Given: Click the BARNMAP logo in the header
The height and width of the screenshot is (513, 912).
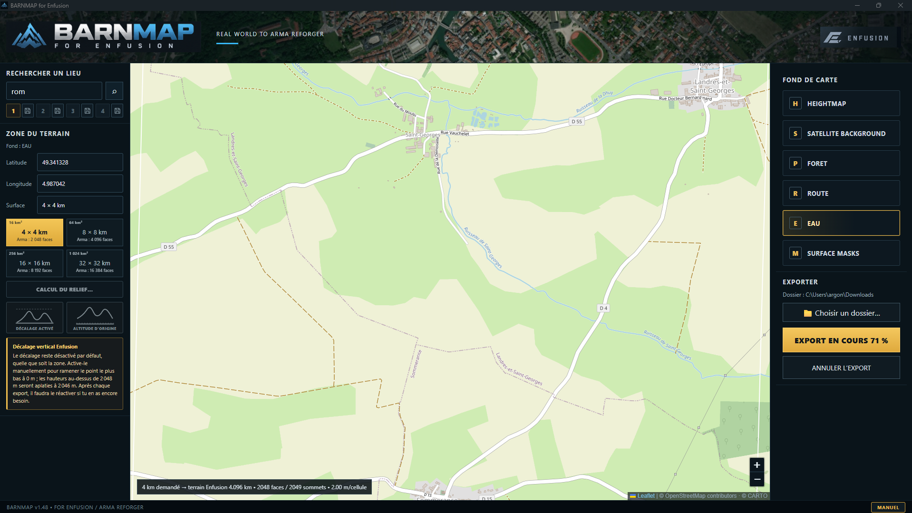Looking at the screenshot, I should coord(103,36).
